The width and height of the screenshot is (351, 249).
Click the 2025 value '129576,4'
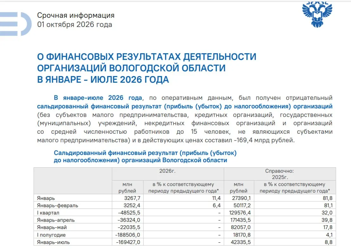240,213
